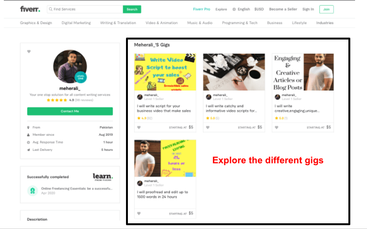The height and width of the screenshot is (229, 367).
Task: Save the proofread and edit gig heart
Action: 139,213
